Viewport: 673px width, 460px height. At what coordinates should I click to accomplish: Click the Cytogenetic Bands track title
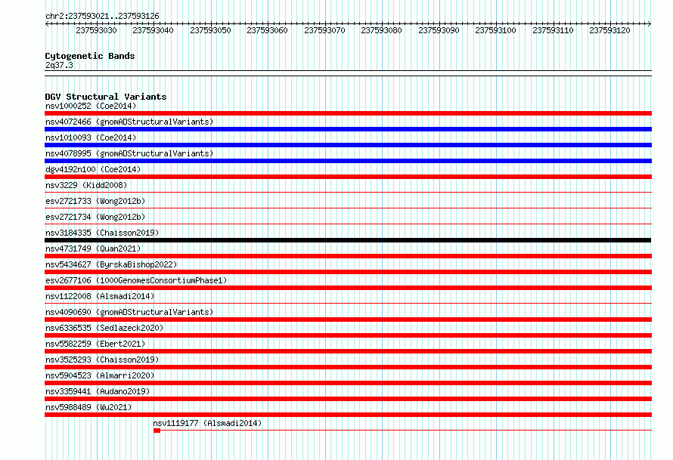(x=90, y=56)
